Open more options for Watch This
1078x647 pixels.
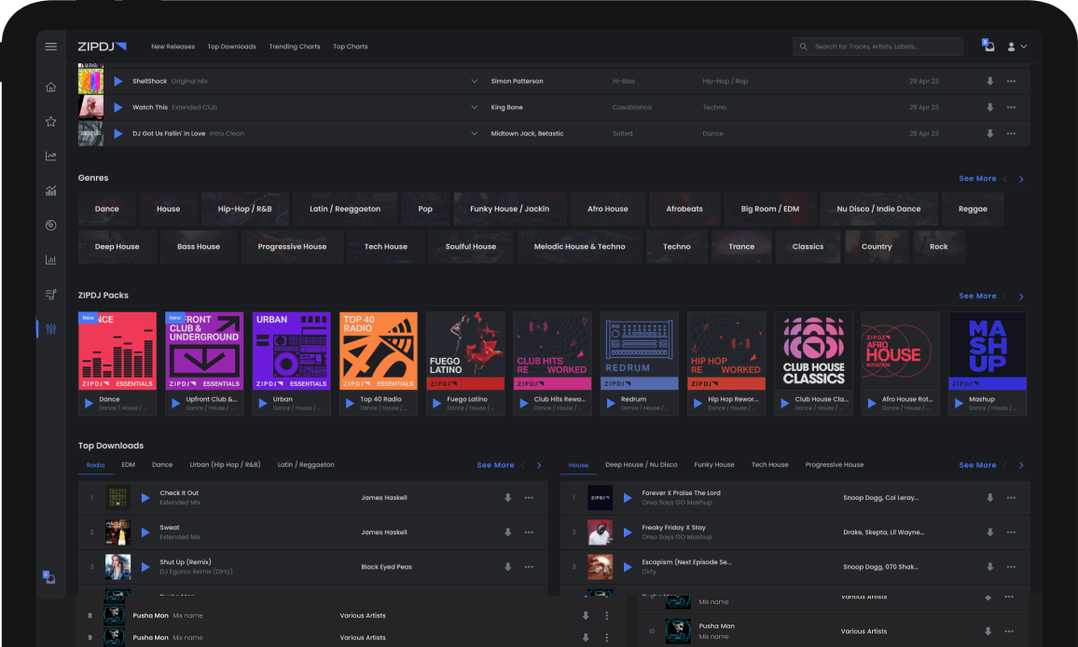1011,107
